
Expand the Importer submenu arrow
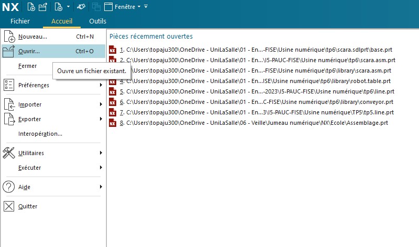[101, 104]
